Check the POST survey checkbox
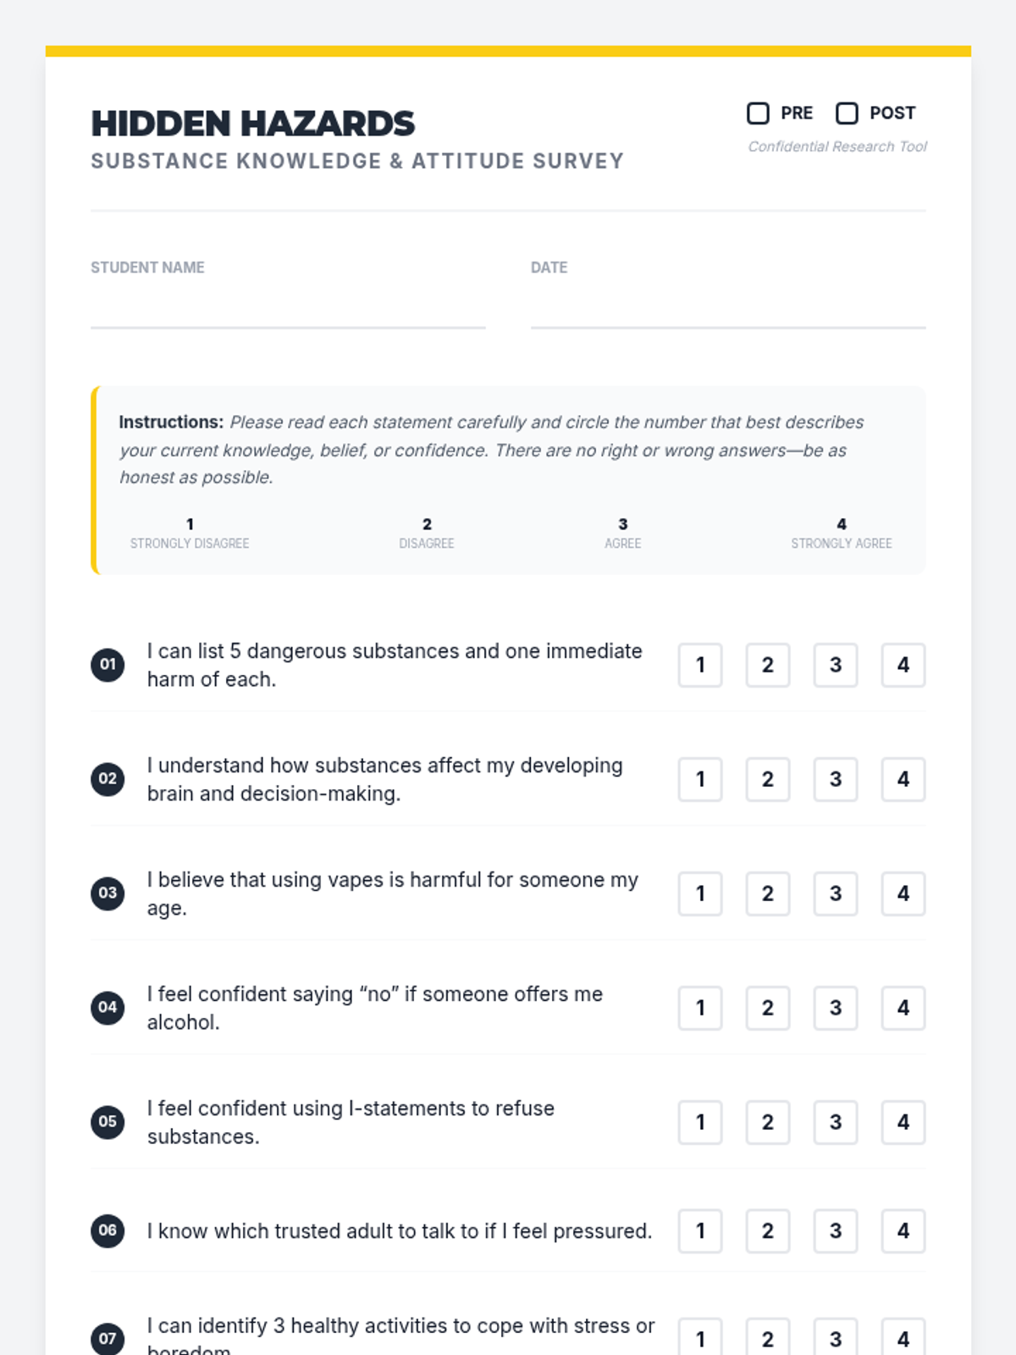Image resolution: width=1016 pixels, height=1355 pixels. (x=847, y=113)
